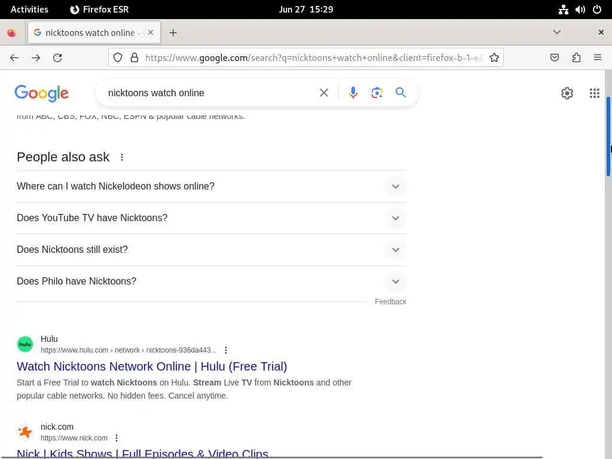Open Firefox ESR app menu in top bar

pos(99,10)
